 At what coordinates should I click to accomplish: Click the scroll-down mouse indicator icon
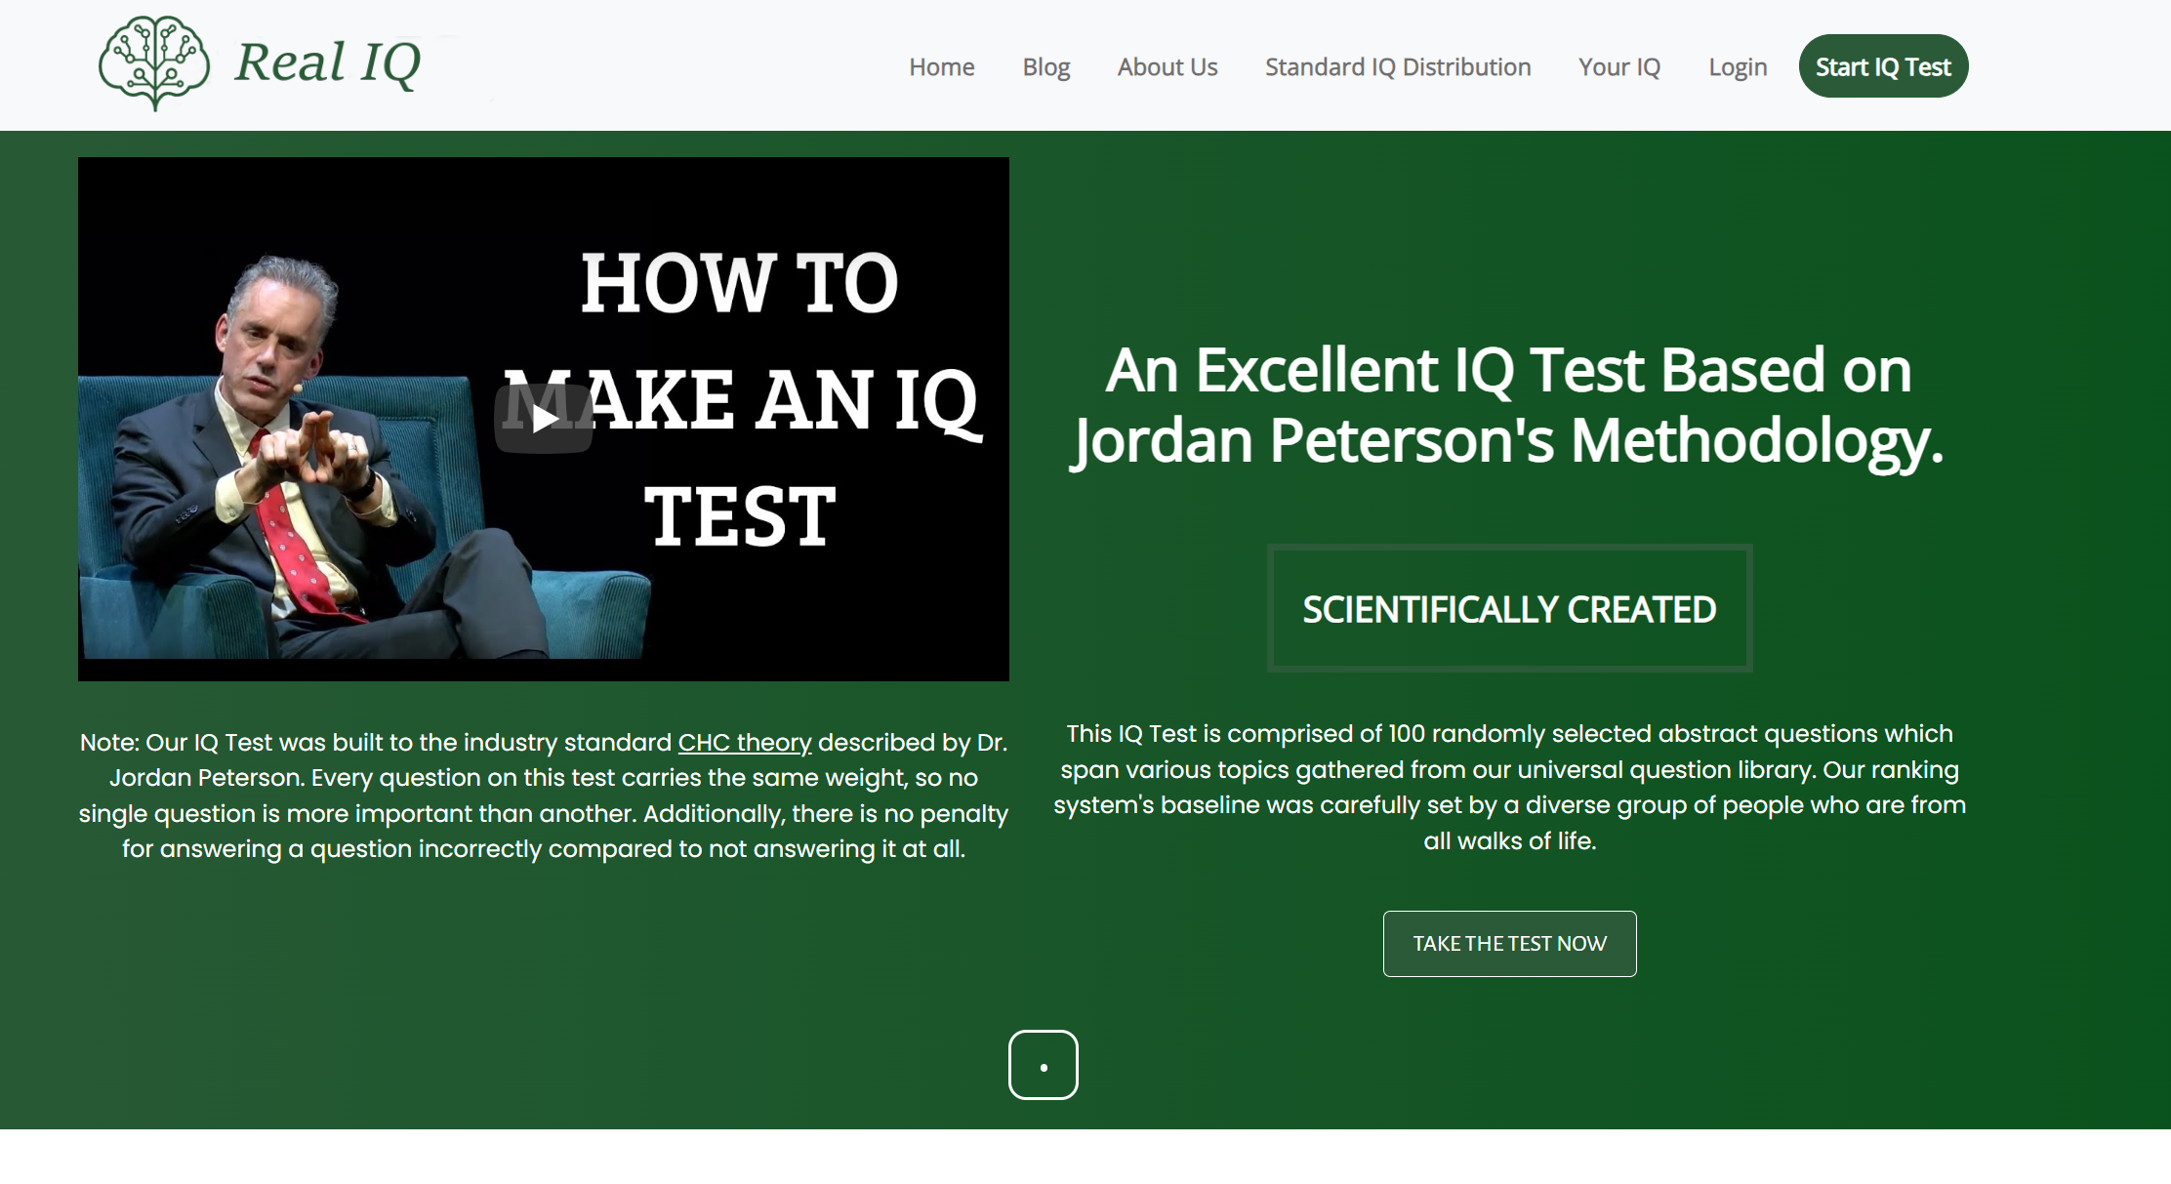1043,1065
